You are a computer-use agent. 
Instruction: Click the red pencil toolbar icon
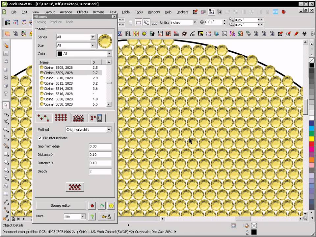click(x=296, y=34)
